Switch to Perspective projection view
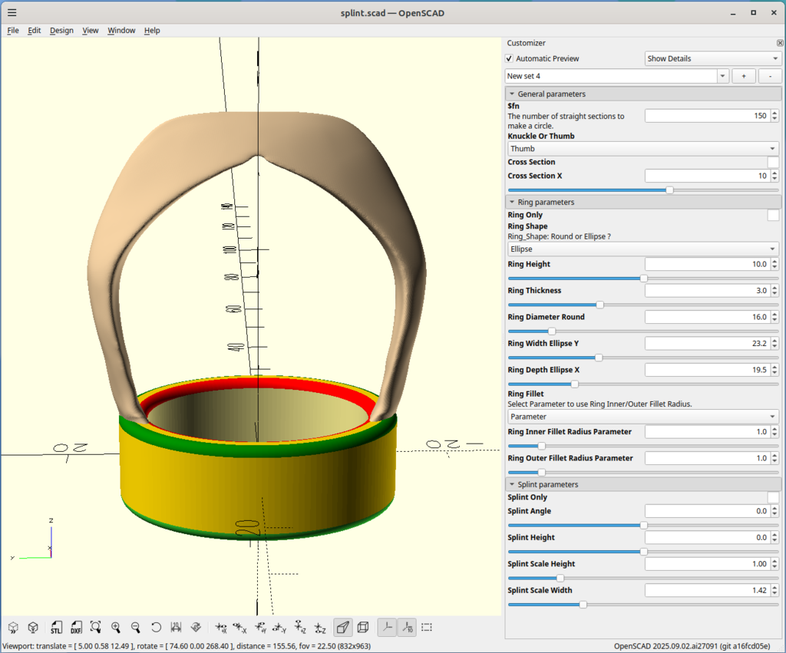This screenshot has height=653, width=786. pyautogui.click(x=343, y=627)
